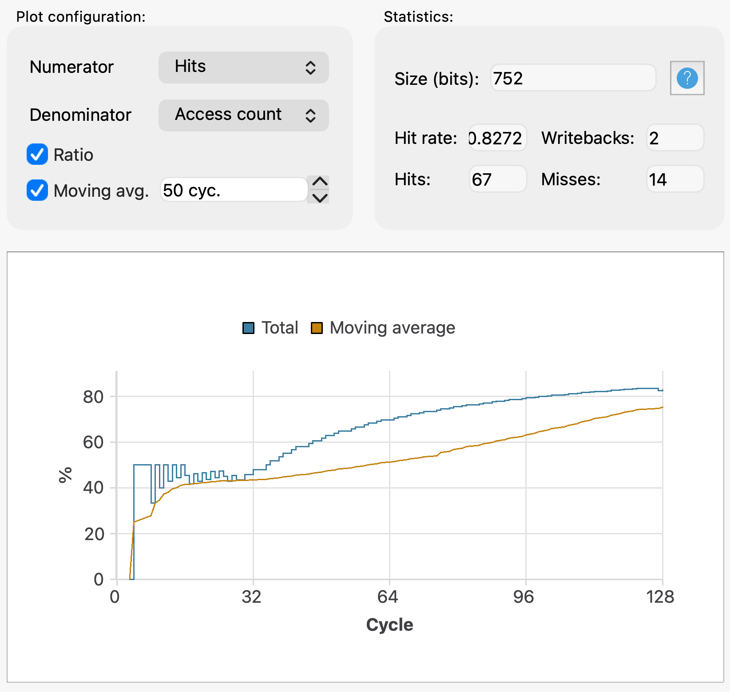730x692 pixels.
Task: Click the Plot configuration heading
Action: (81, 17)
